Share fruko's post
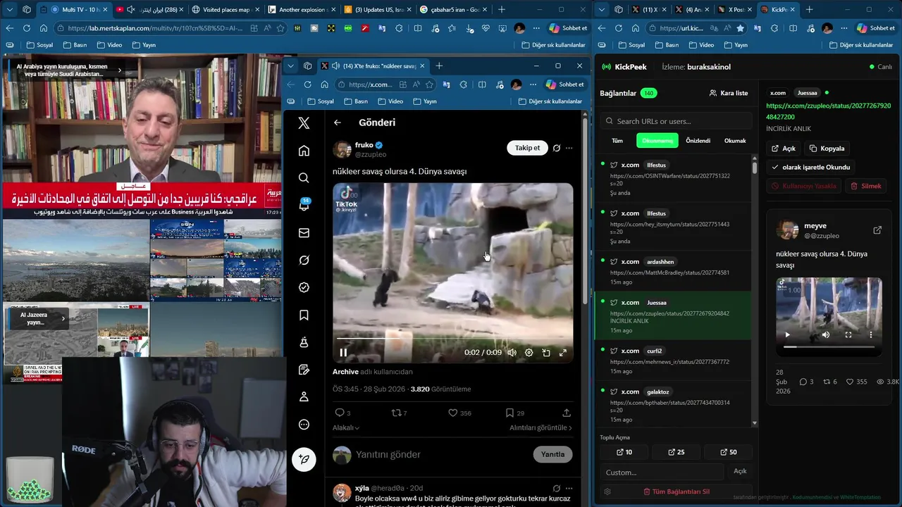Screen dimensions: 902x507 (x=567, y=413)
